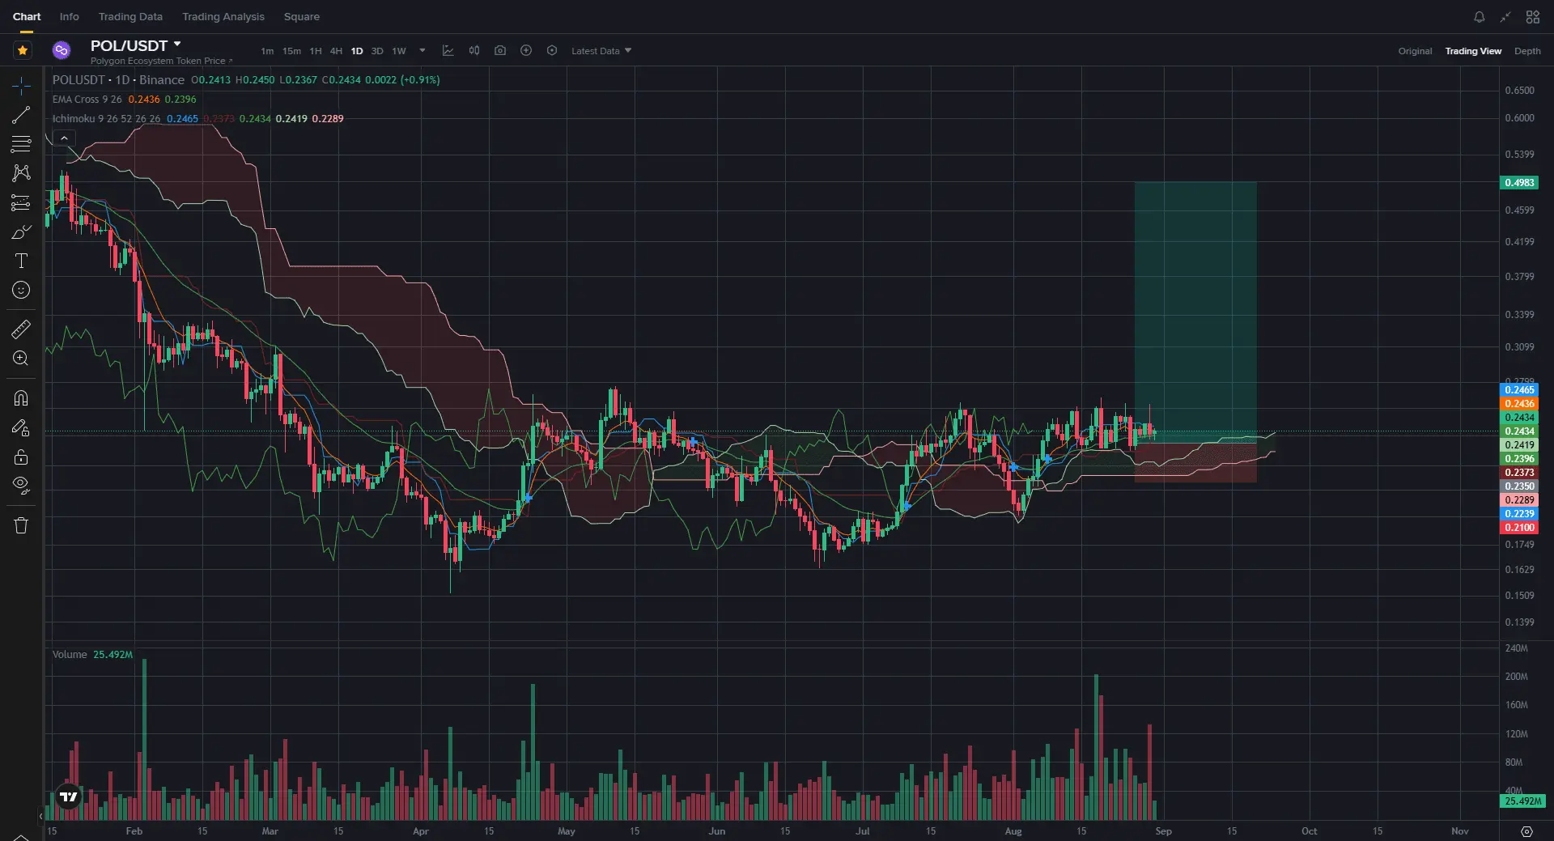
Task: Click the Polygon token logo icon
Action: point(62,50)
